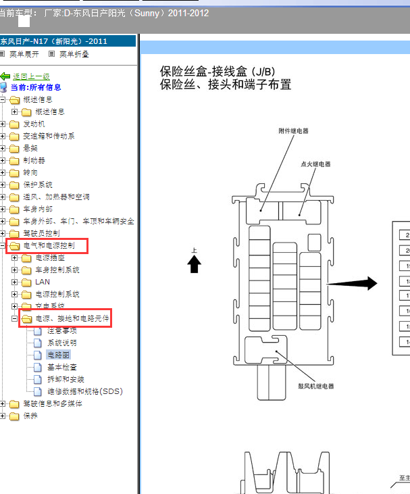Click the 车身内部 folder icon
The width and height of the screenshot is (410, 494).
click(14, 209)
